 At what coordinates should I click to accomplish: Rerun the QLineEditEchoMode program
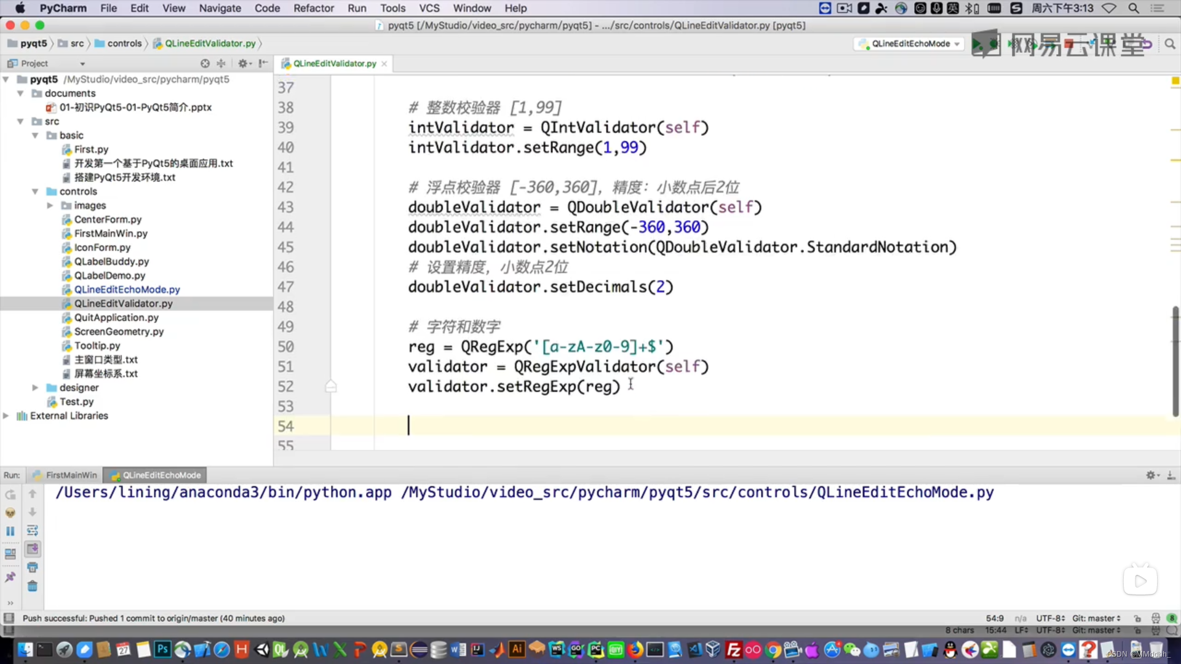tap(10, 494)
